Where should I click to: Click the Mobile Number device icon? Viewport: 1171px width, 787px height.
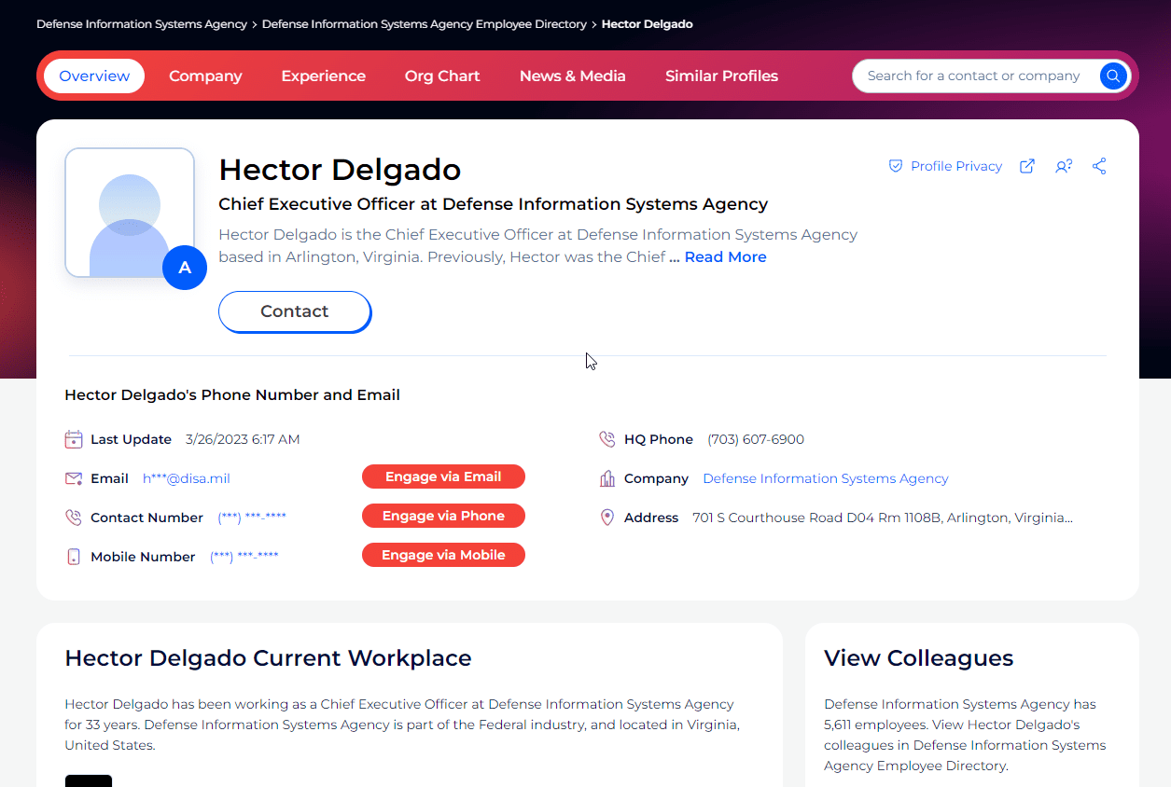click(x=74, y=557)
